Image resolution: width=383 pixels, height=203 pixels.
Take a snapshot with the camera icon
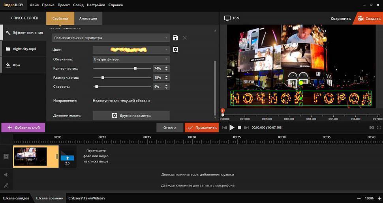372,127
